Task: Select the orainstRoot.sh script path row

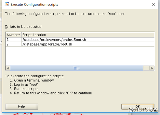Action: tap(80, 40)
